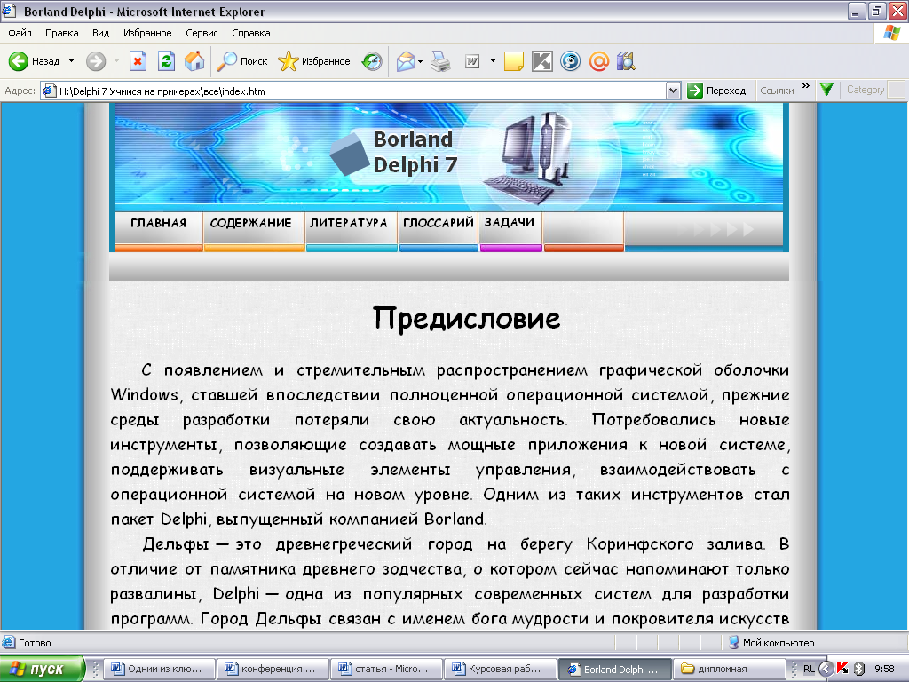Image resolution: width=909 pixels, height=682 pixels.
Task: Open the Справка menu
Action: point(251,33)
